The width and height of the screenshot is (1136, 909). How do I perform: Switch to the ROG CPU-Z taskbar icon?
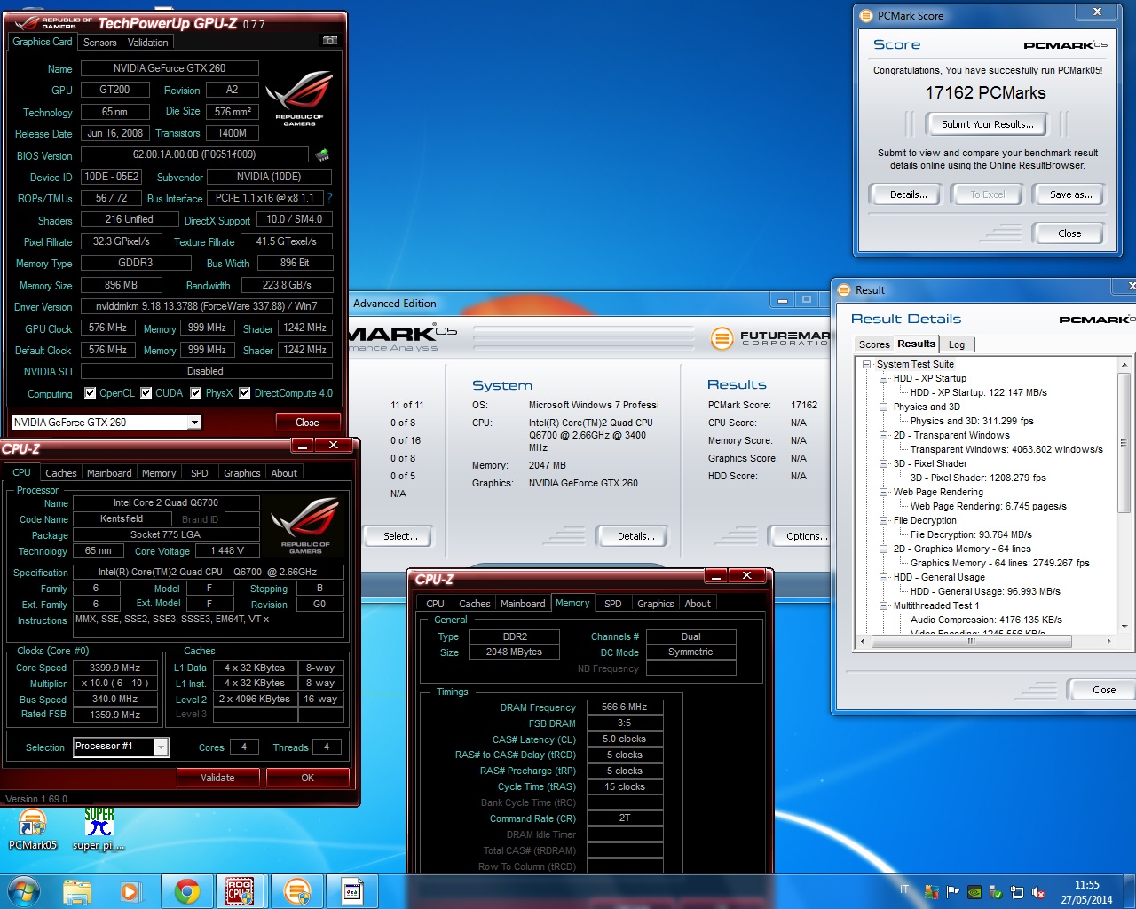(x=240, y=891)
